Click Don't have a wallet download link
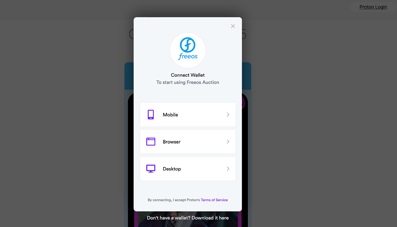This screenshot has width=397, height=227. pos(188,218)
